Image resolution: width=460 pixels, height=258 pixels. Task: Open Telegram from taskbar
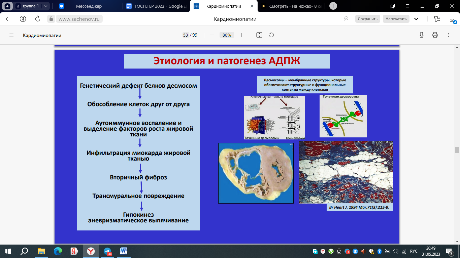[x=108, y=251]
